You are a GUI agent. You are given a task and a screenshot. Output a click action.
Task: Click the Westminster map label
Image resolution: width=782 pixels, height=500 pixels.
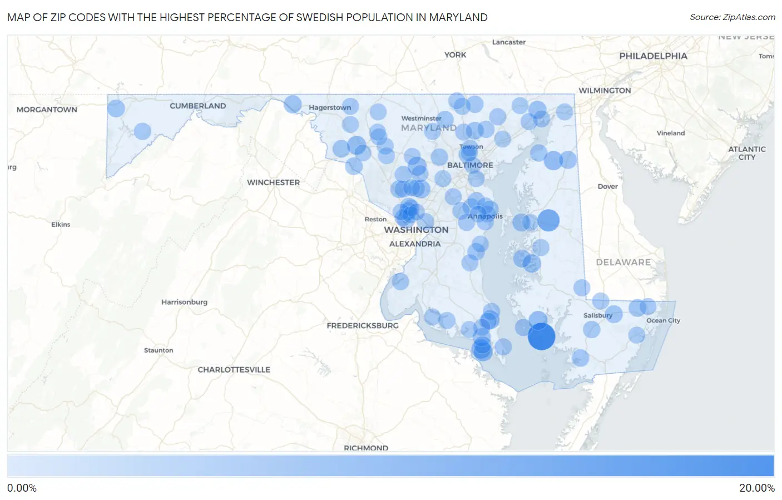(x=421, y=118)
